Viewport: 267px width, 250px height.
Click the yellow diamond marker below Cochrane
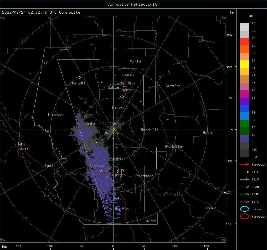(101, 172)
